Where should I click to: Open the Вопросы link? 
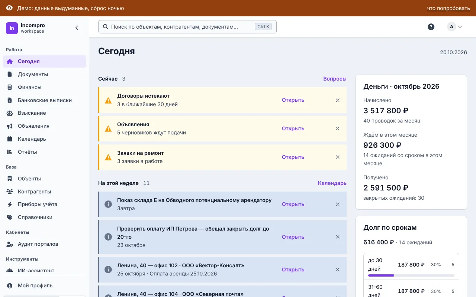(x=335, y=79)
